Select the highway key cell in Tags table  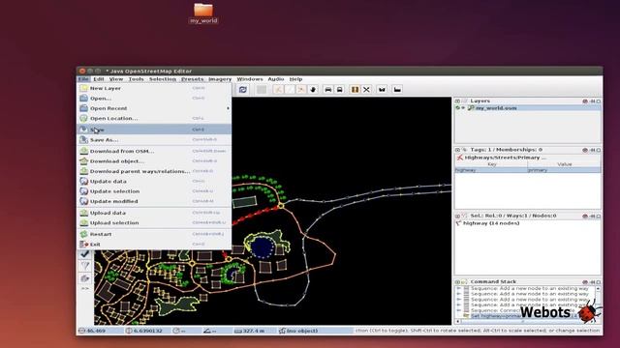pyautogui.click(x=491, y=170)
